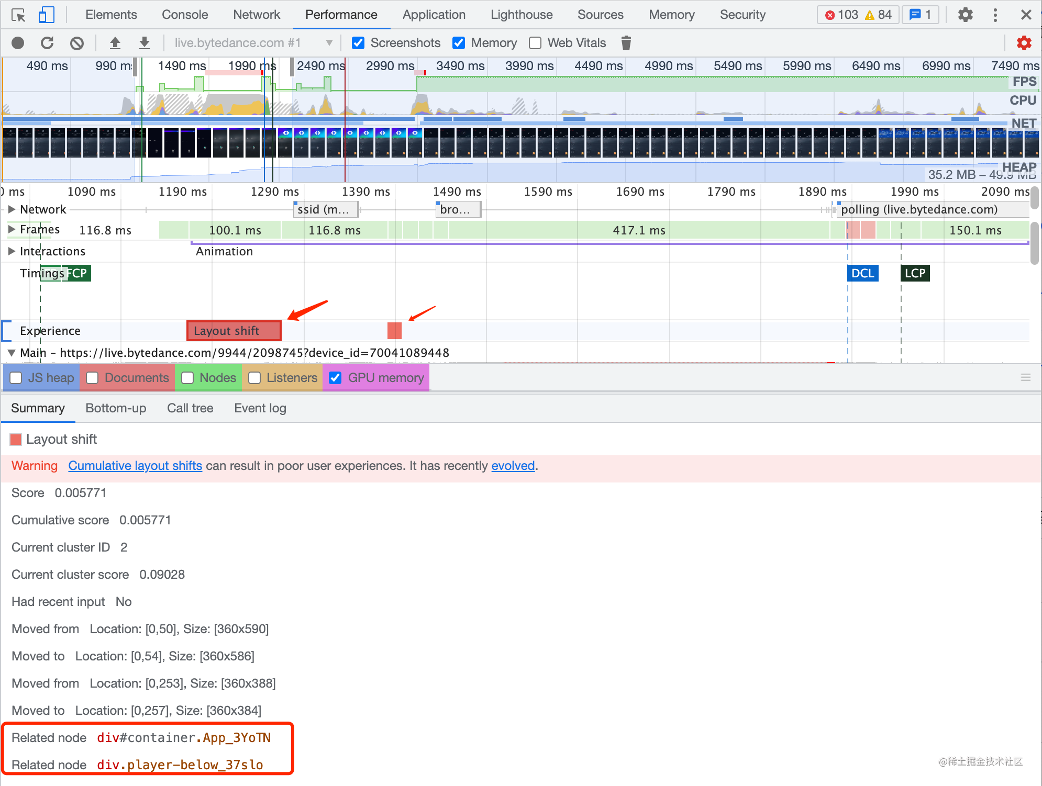Click the record profile button
The width and height of the screenshot is (1042, 786).
pyautogui.click(x=18, y=43)
